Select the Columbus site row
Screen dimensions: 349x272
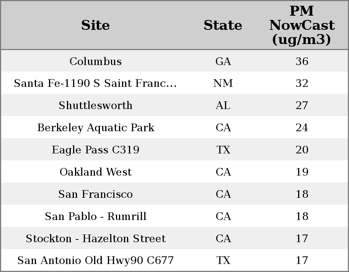click(95, 61)
